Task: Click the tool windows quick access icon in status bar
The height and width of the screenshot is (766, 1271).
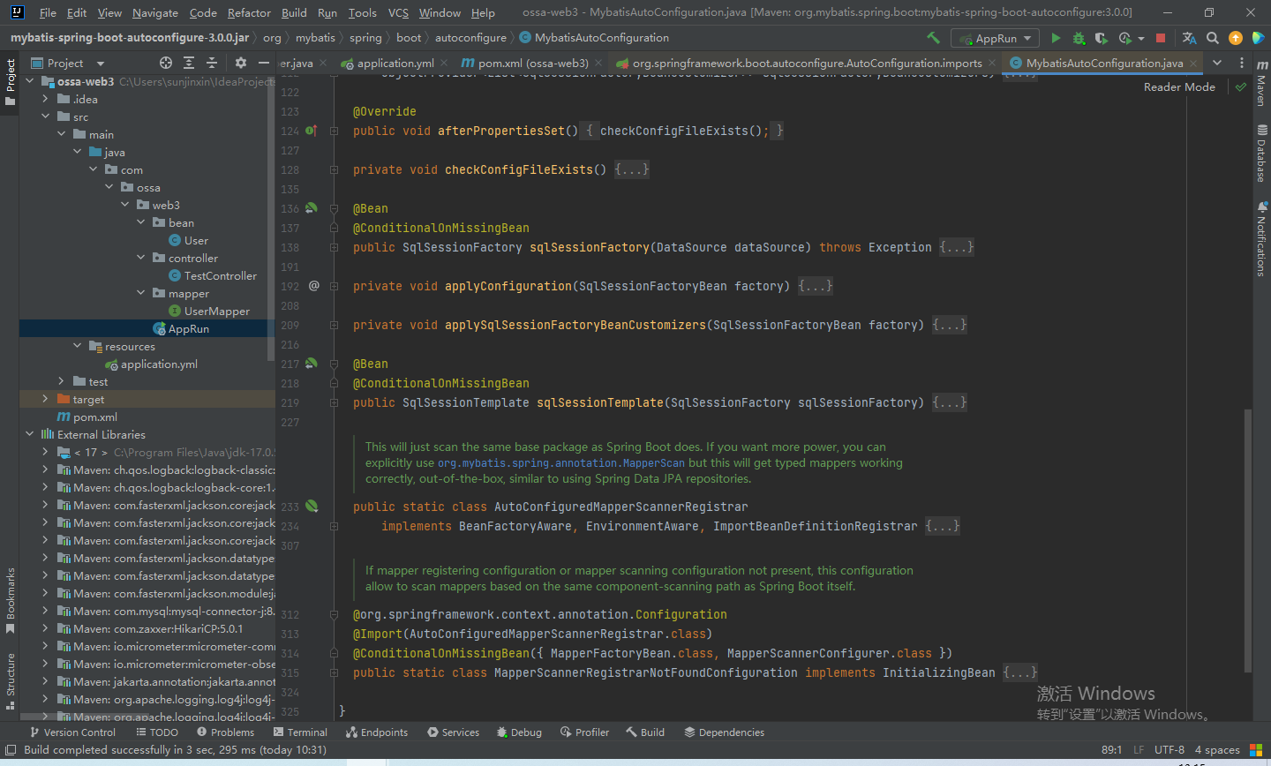Action: pos(11,750)
